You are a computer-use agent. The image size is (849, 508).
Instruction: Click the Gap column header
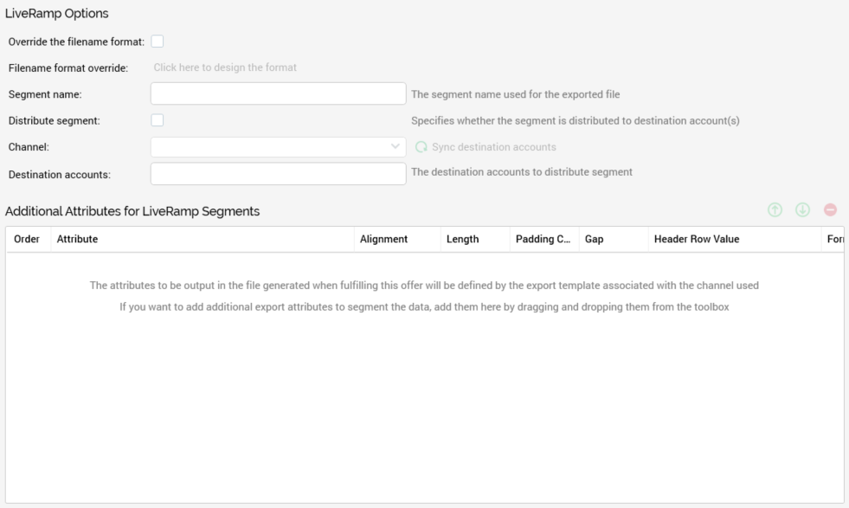[595, 240]
